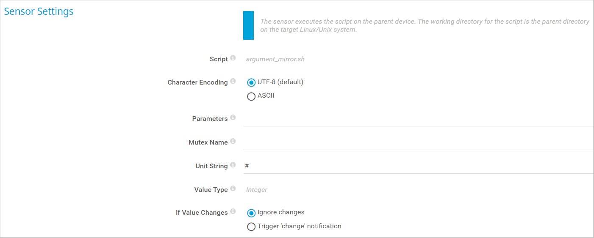
Task: Click the argument_mirror.sh script name
Action: 275,59
